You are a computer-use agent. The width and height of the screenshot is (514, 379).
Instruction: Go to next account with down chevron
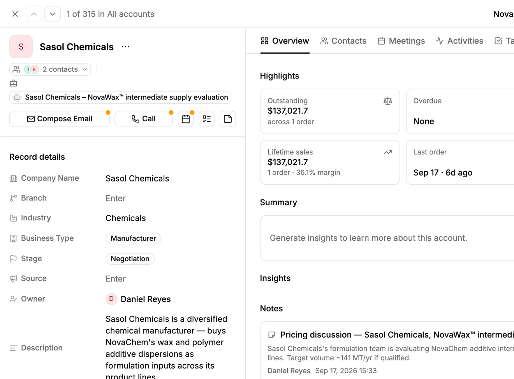pos(53,14)
